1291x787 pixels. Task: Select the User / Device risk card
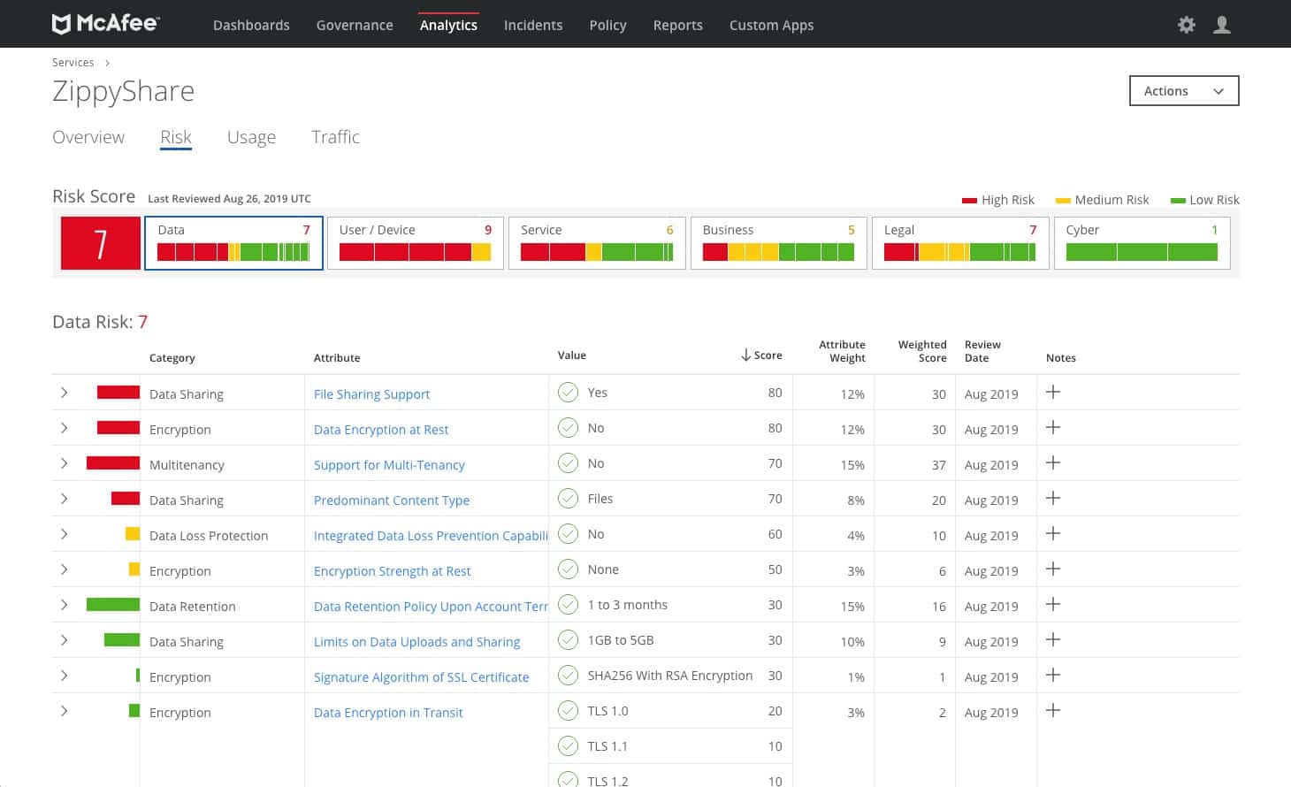pos(416,243)
